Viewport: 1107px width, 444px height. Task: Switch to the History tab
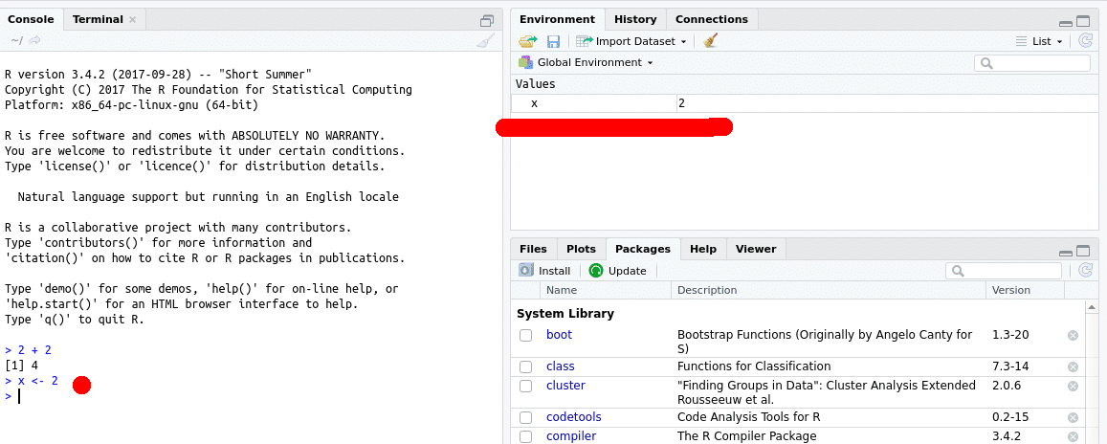635,19
